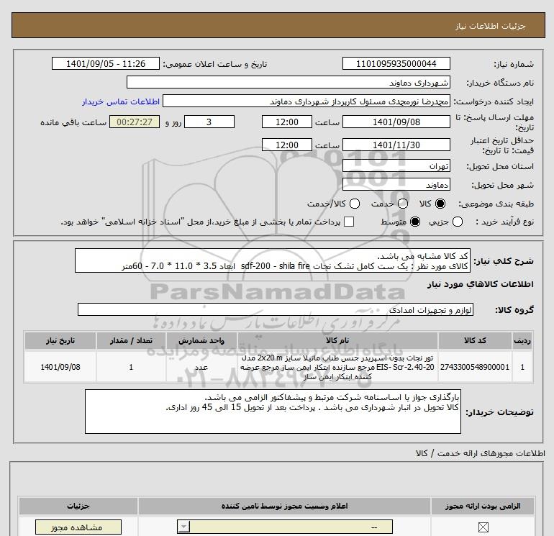Image resolution: width=554 pixels, height=536 pixels.
Task: Click the remaining time 00:27:27 field
Action: (x=135, y=122)
